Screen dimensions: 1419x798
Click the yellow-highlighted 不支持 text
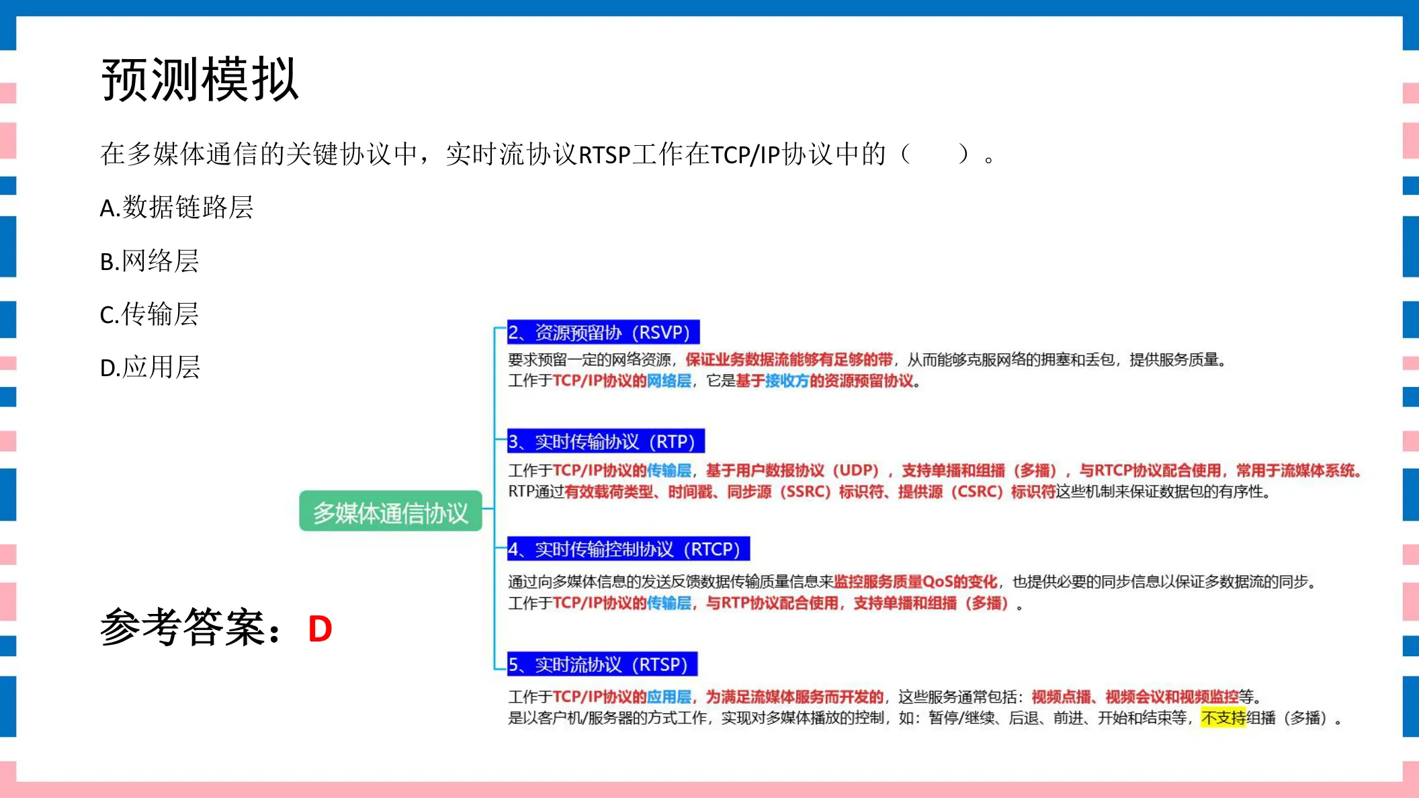(x=1223, y=718)
